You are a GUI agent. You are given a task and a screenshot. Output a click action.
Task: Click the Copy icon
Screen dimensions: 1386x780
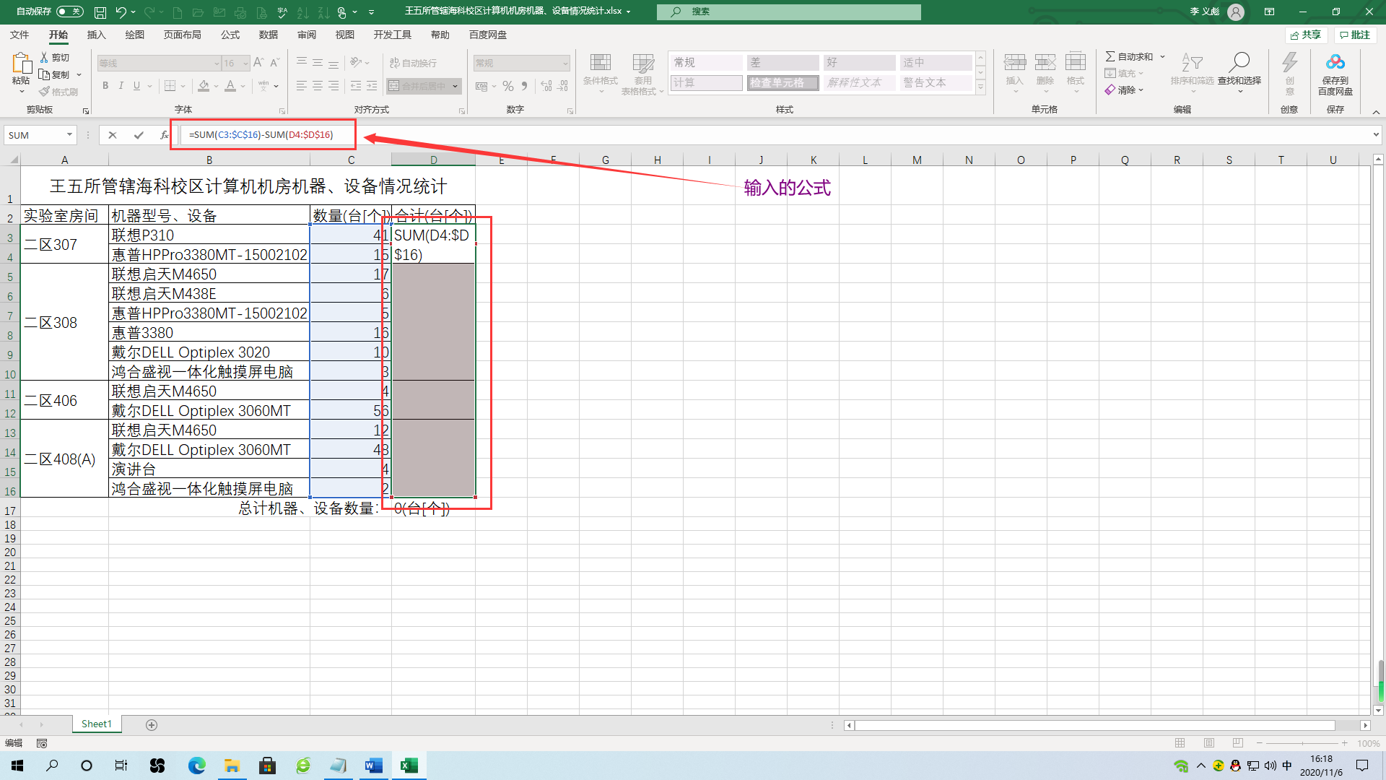44,74
